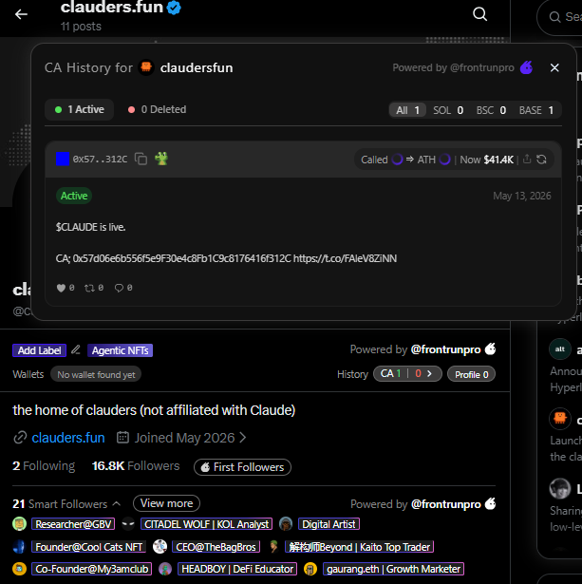Click the May 13, 2026 date
Screen dimensions: 582x584
coord(521,196)
